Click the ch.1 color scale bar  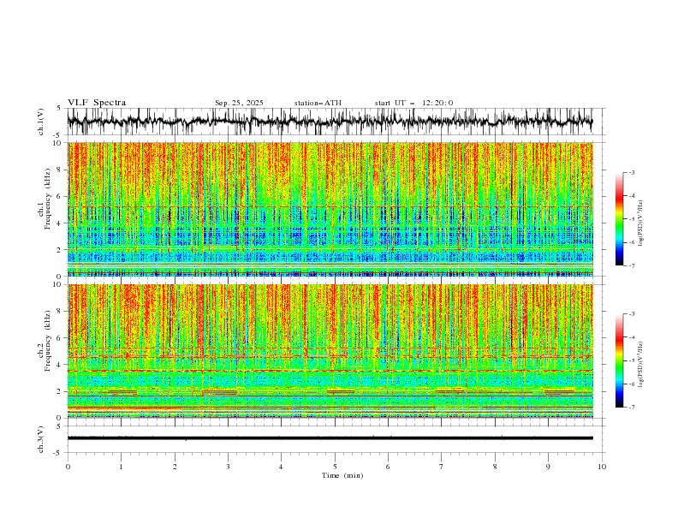pyautogui.click(x=619, y=219)
